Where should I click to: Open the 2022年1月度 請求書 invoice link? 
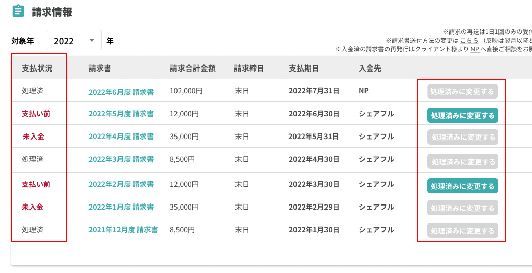[121, 207]
